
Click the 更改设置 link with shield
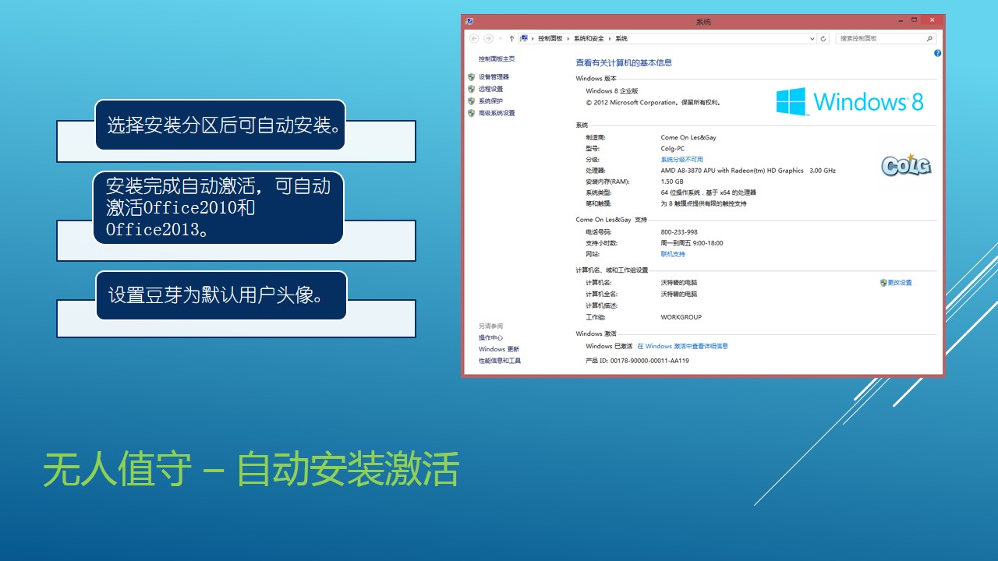coord(899,283)
